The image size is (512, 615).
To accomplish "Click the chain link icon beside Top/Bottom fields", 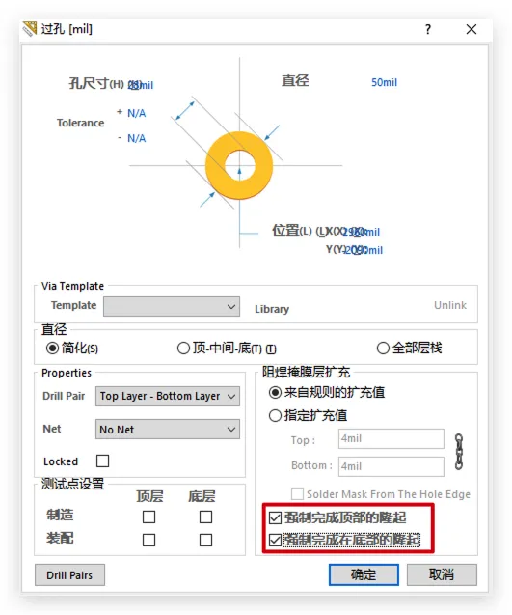I will pos(459,452).
